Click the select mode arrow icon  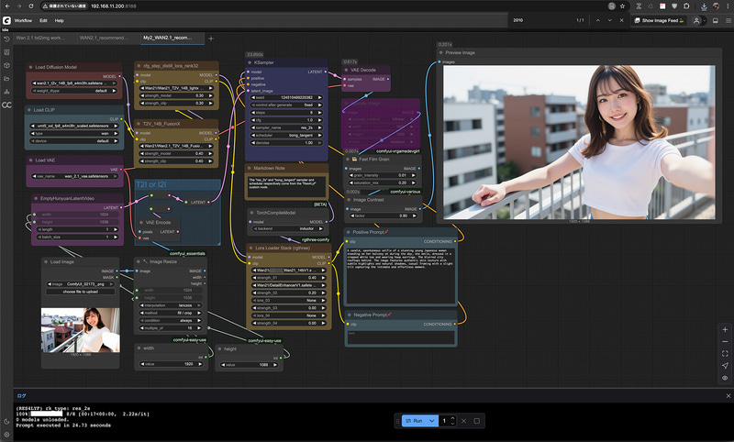[x=725, y=366]
